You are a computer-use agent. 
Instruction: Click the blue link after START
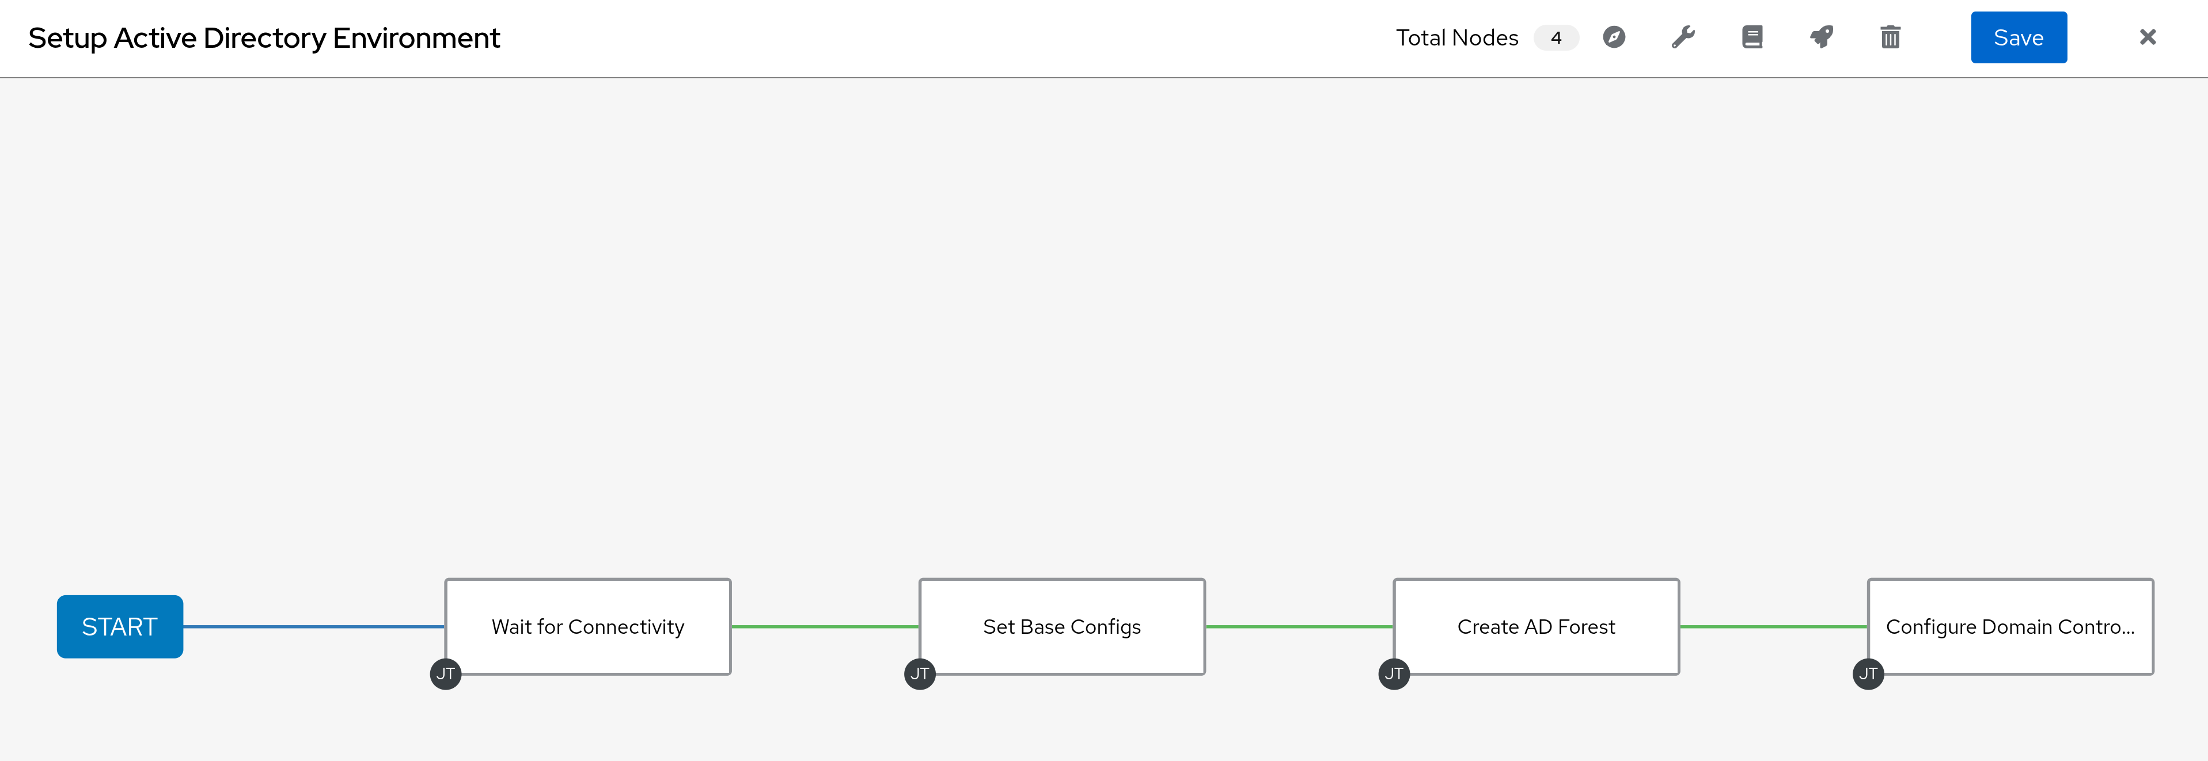(x=314, y=626)
